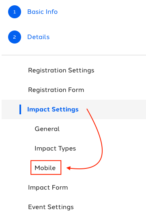This screenshot has height=216, width=146.
Task: Select Registration Form in the sidebar
Action: [56, 90]
